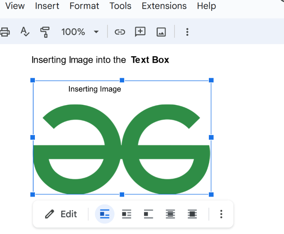The height and width of the screenshot is (234, 284).
Task: Run spelling and grammar check
Action: pyautogui.click(x=25, y=32)
